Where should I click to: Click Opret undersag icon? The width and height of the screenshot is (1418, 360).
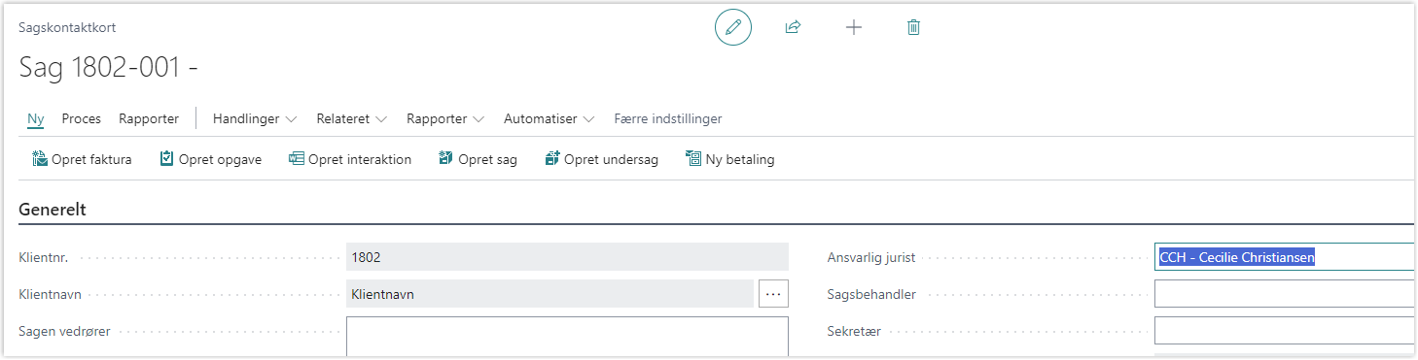[552, 159]
